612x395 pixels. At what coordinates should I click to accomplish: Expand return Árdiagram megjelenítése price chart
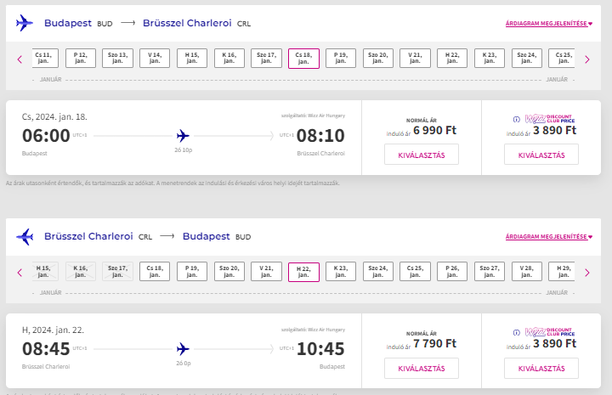(x=549, y=237)
